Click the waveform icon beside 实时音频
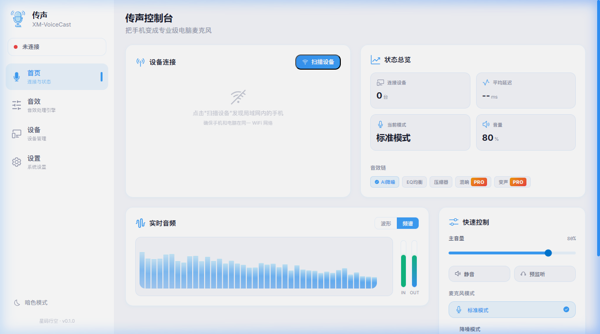 pyautogui.click(x=141, y=223)
